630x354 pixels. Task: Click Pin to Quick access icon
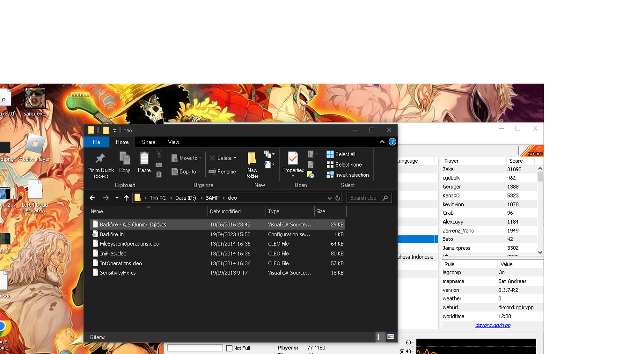[x=100, y=158]
